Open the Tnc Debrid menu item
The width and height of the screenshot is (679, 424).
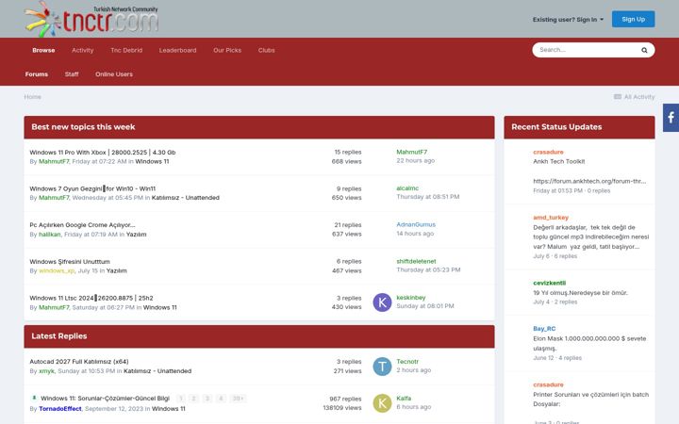(x=126, y=50)
